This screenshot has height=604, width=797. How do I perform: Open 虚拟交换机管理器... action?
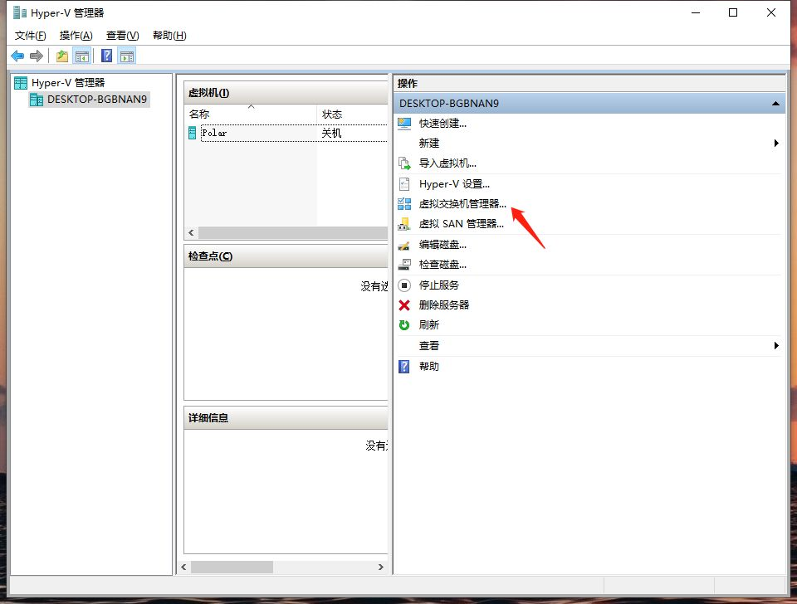(462, 204)
